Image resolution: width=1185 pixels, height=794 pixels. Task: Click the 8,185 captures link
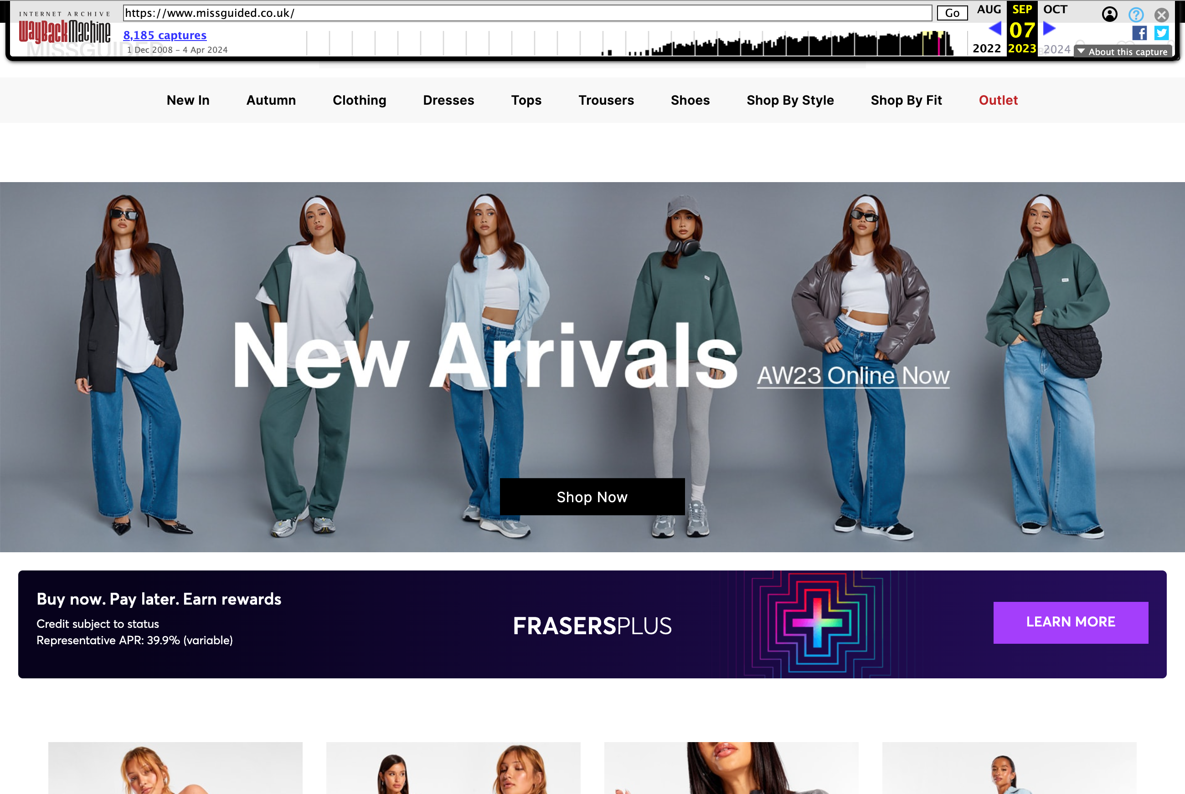[x=164, y=35]
